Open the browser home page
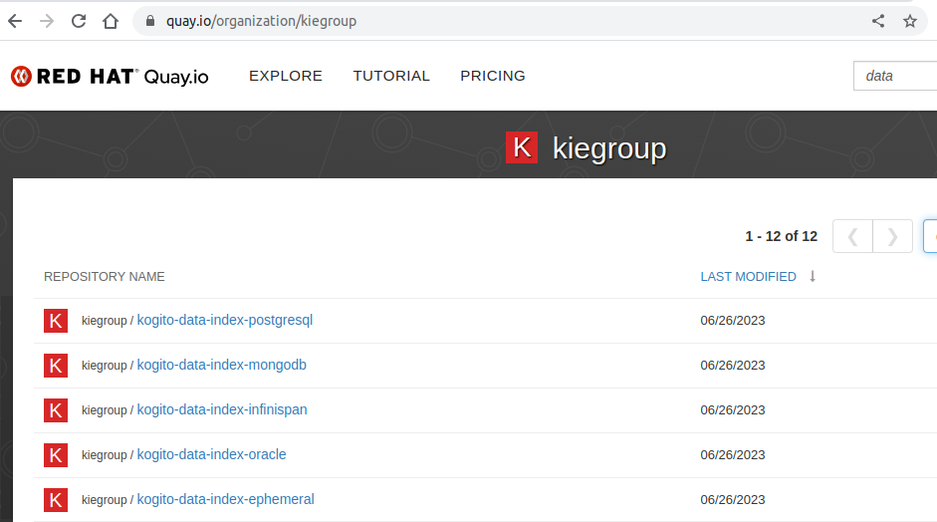This screenshot has height=522, width=937. pos(111,21)
